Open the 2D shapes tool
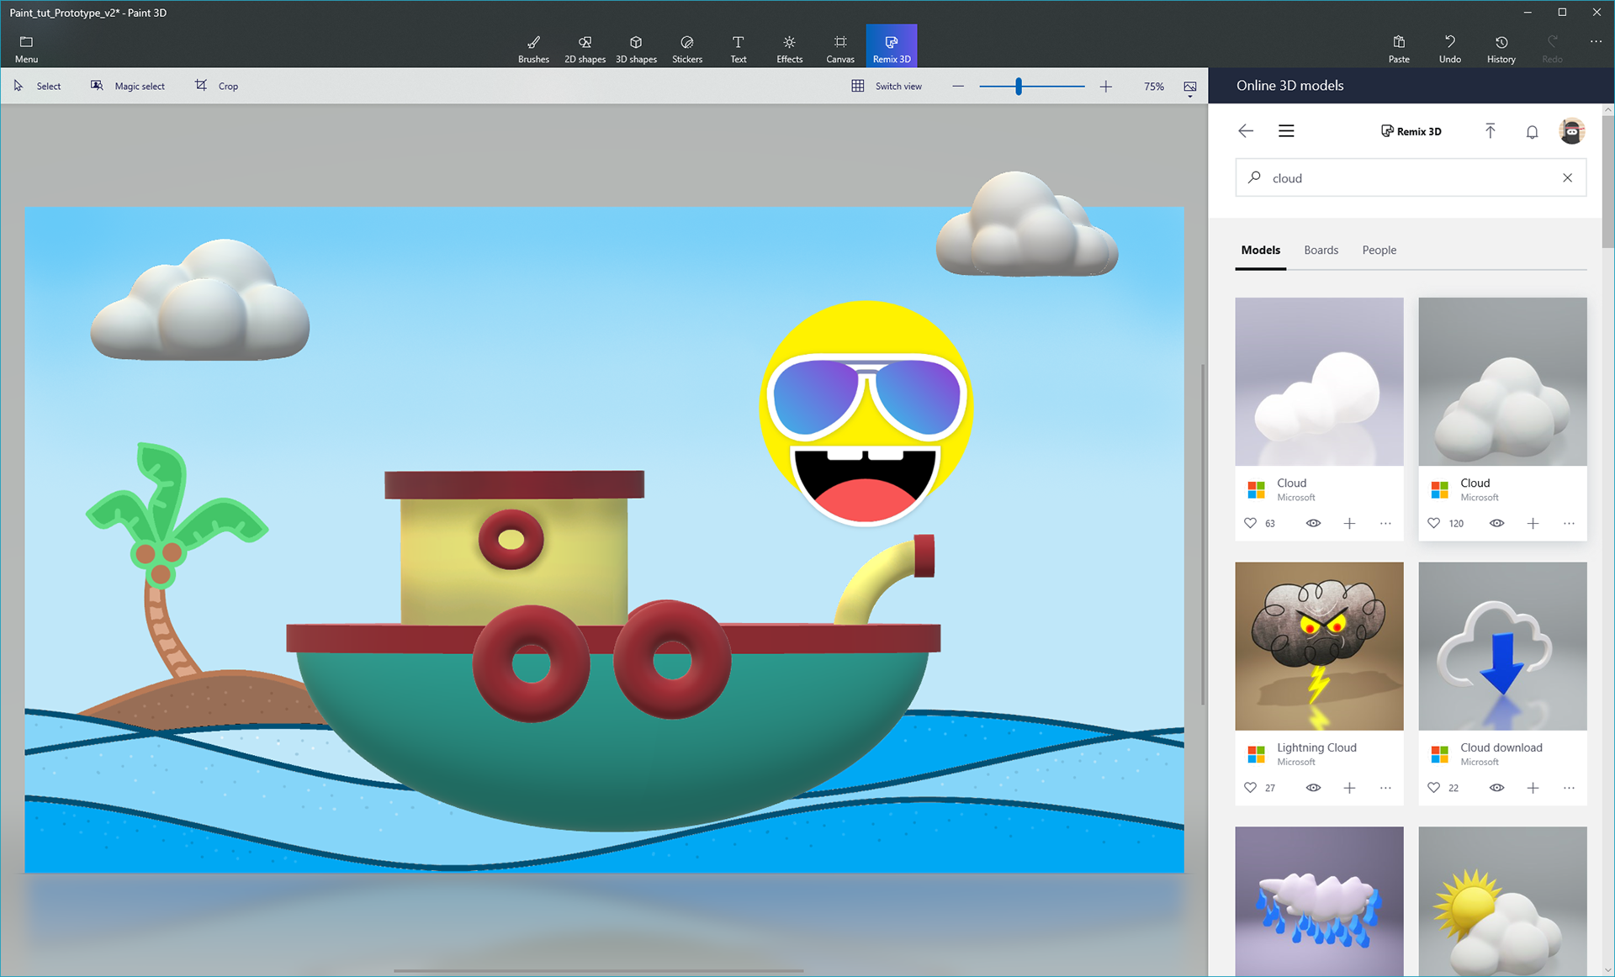 point(585,48)
